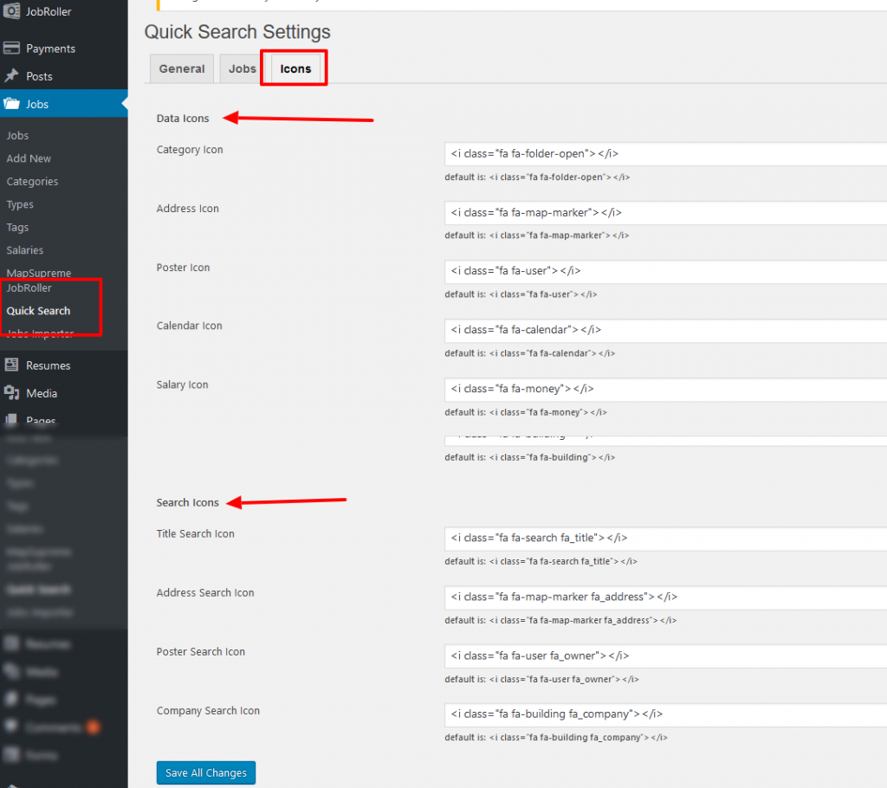This screenshot has height=788, width=887.
Task: Click the 'Salary Icon' label
Action: tap(182, 384)
